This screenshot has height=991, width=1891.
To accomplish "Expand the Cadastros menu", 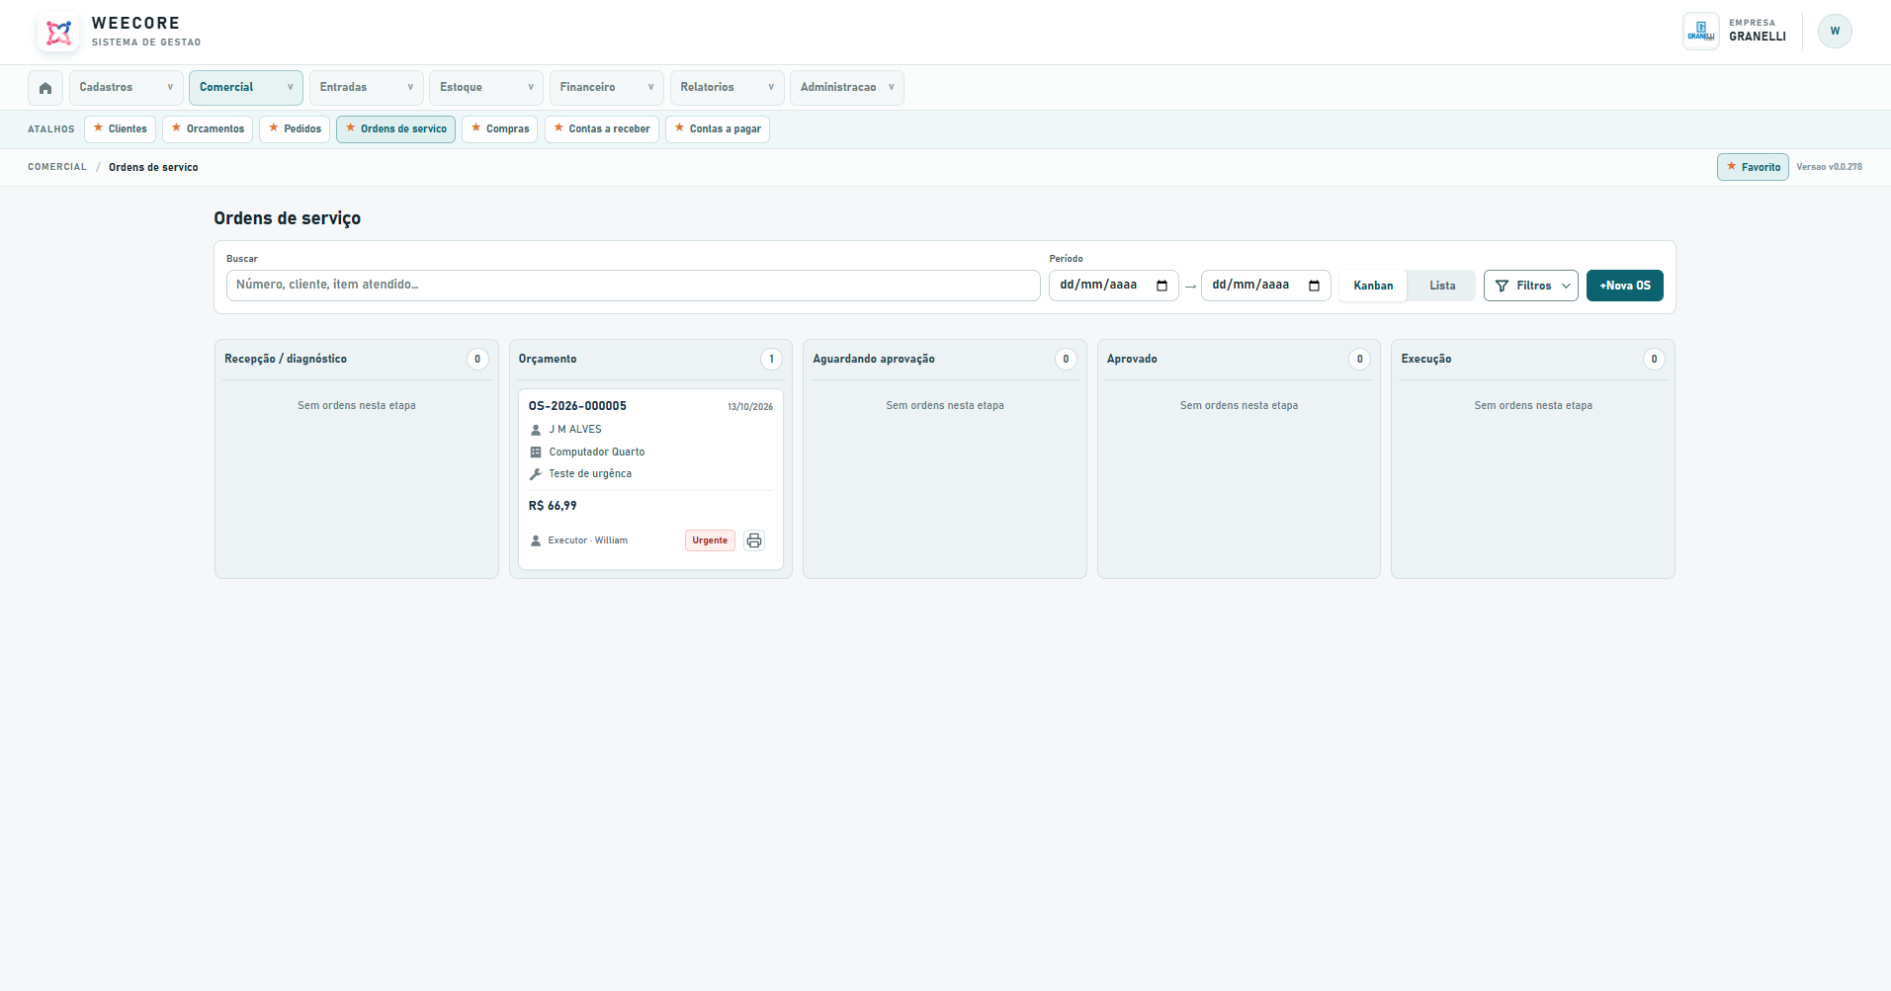I will (x=126, y=88).
